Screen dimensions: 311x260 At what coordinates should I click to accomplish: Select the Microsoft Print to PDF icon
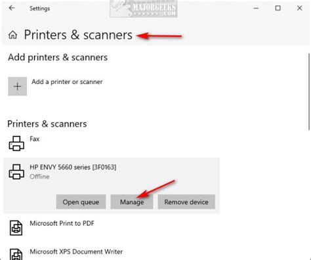[16, 228]
